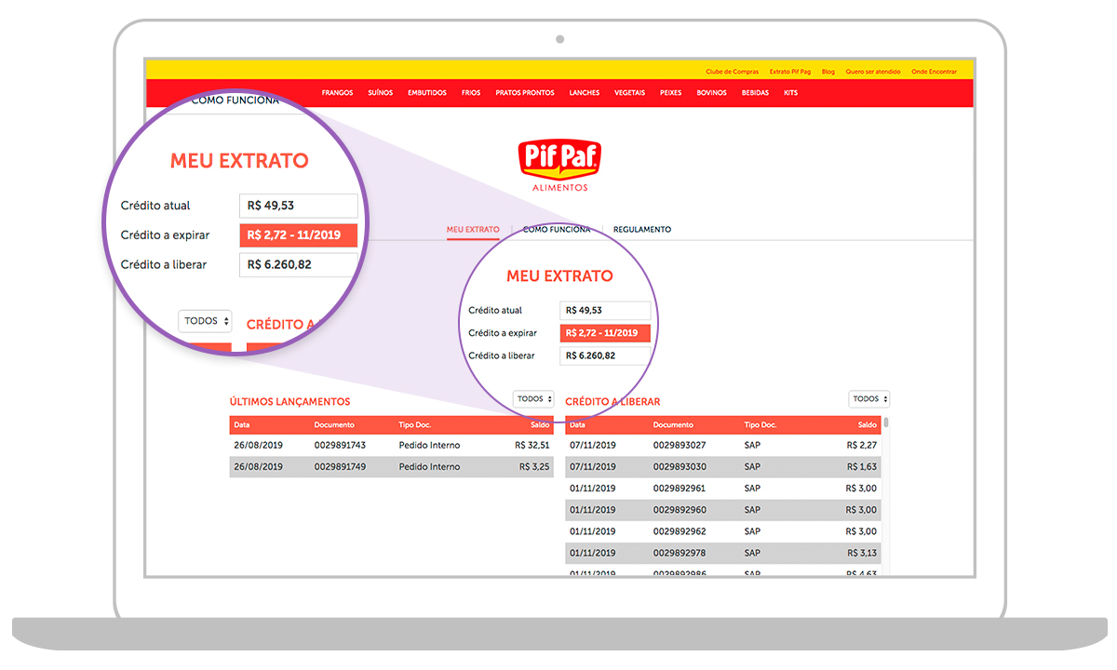The image size is (1117, 670).
Task: Select document 0029892962
Action: [x=680, y=531]
